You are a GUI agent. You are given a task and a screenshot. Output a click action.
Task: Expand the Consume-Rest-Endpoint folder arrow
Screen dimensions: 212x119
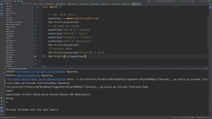pos(6,24)
